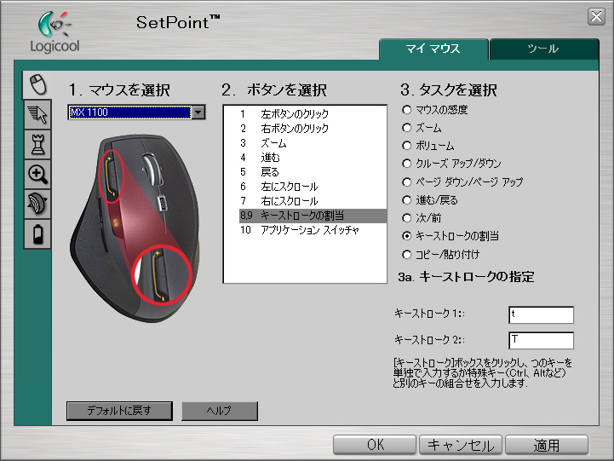This screenshot has height=461, width=614.
Task: Select ボリューム radio button
Action: pyautogui.click(x=407, y=146)
